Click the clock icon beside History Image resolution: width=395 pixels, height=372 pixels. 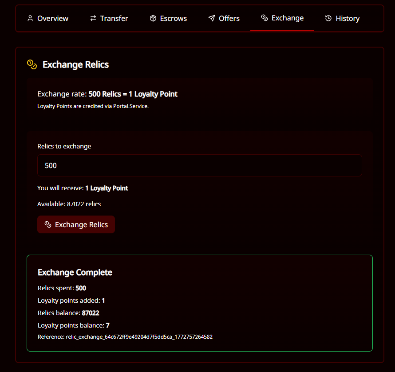tap(328, 18)
